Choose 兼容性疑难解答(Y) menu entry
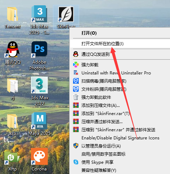This screenshot has width=170, height=174. tap(120, 170)
